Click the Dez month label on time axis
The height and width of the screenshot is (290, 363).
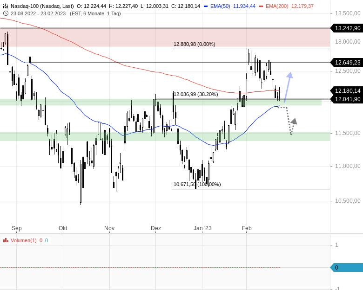156,228
